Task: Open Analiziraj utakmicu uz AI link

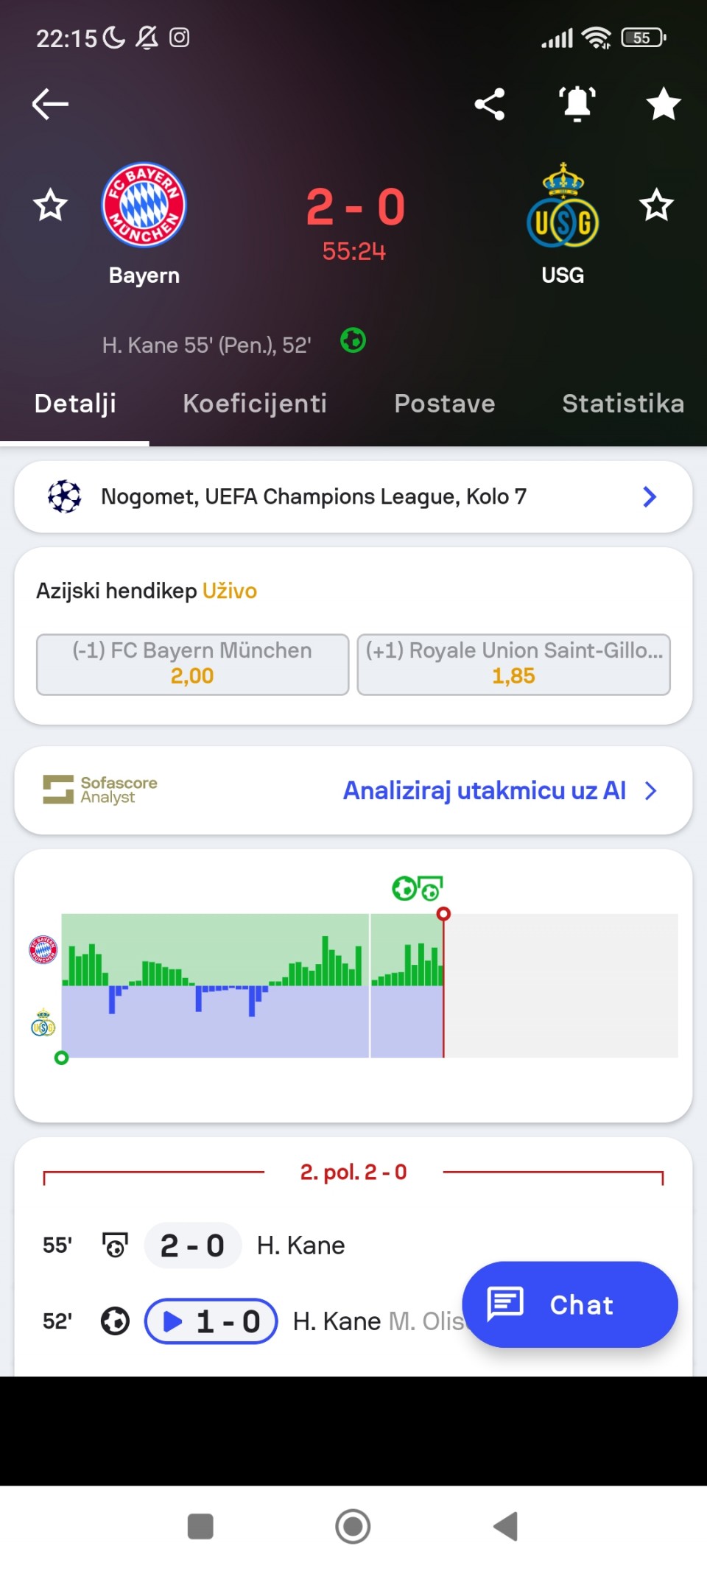Action: [485, 790]
